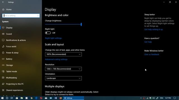Viewport: 179px width, 100px height.
Task: Open the Windows Start menu
Action: point(2,98)
